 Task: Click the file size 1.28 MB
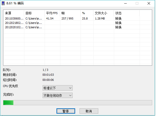pyautogui.click(x=100, y=18)
